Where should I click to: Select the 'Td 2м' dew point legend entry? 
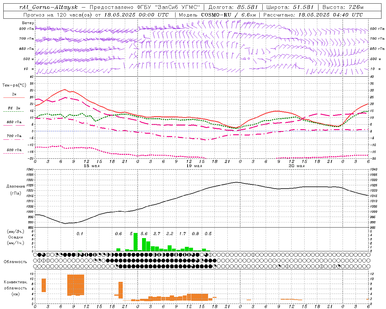pos(14,108)
